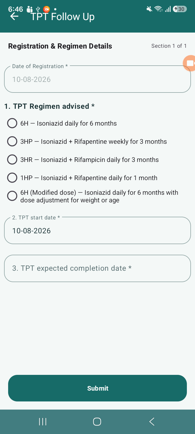Screen dimensions: 195x434
Task: Tap the Wi-Fi status icon
Action: (x=159, y=9)
